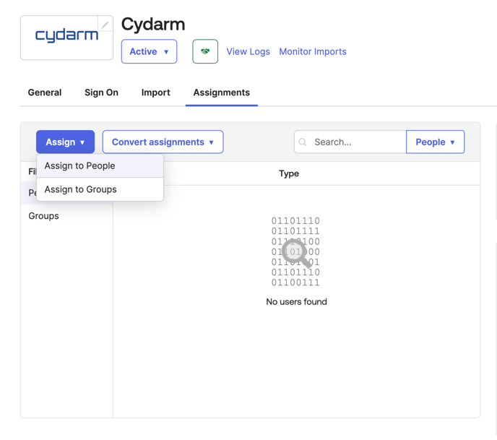
Task: Select the Assignments tab
Action: 222,92
